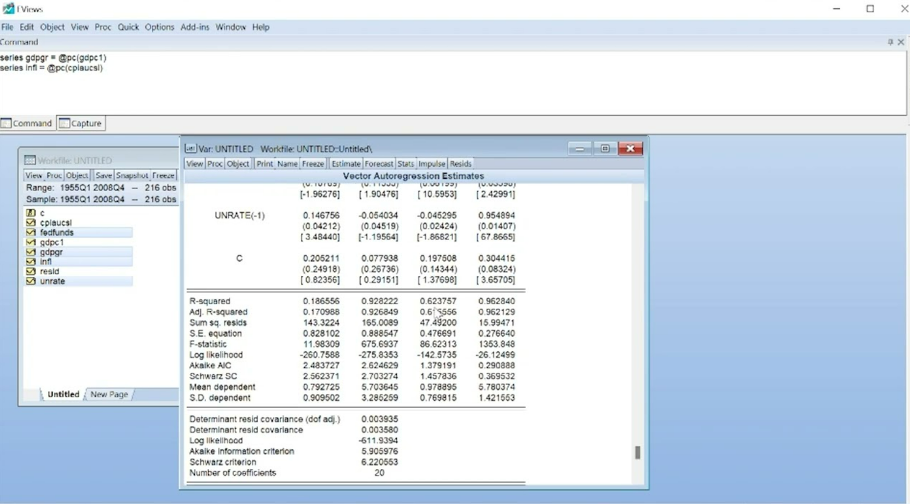
Task: Select the fedfunds series icon
Action: [x=31, y=232]
